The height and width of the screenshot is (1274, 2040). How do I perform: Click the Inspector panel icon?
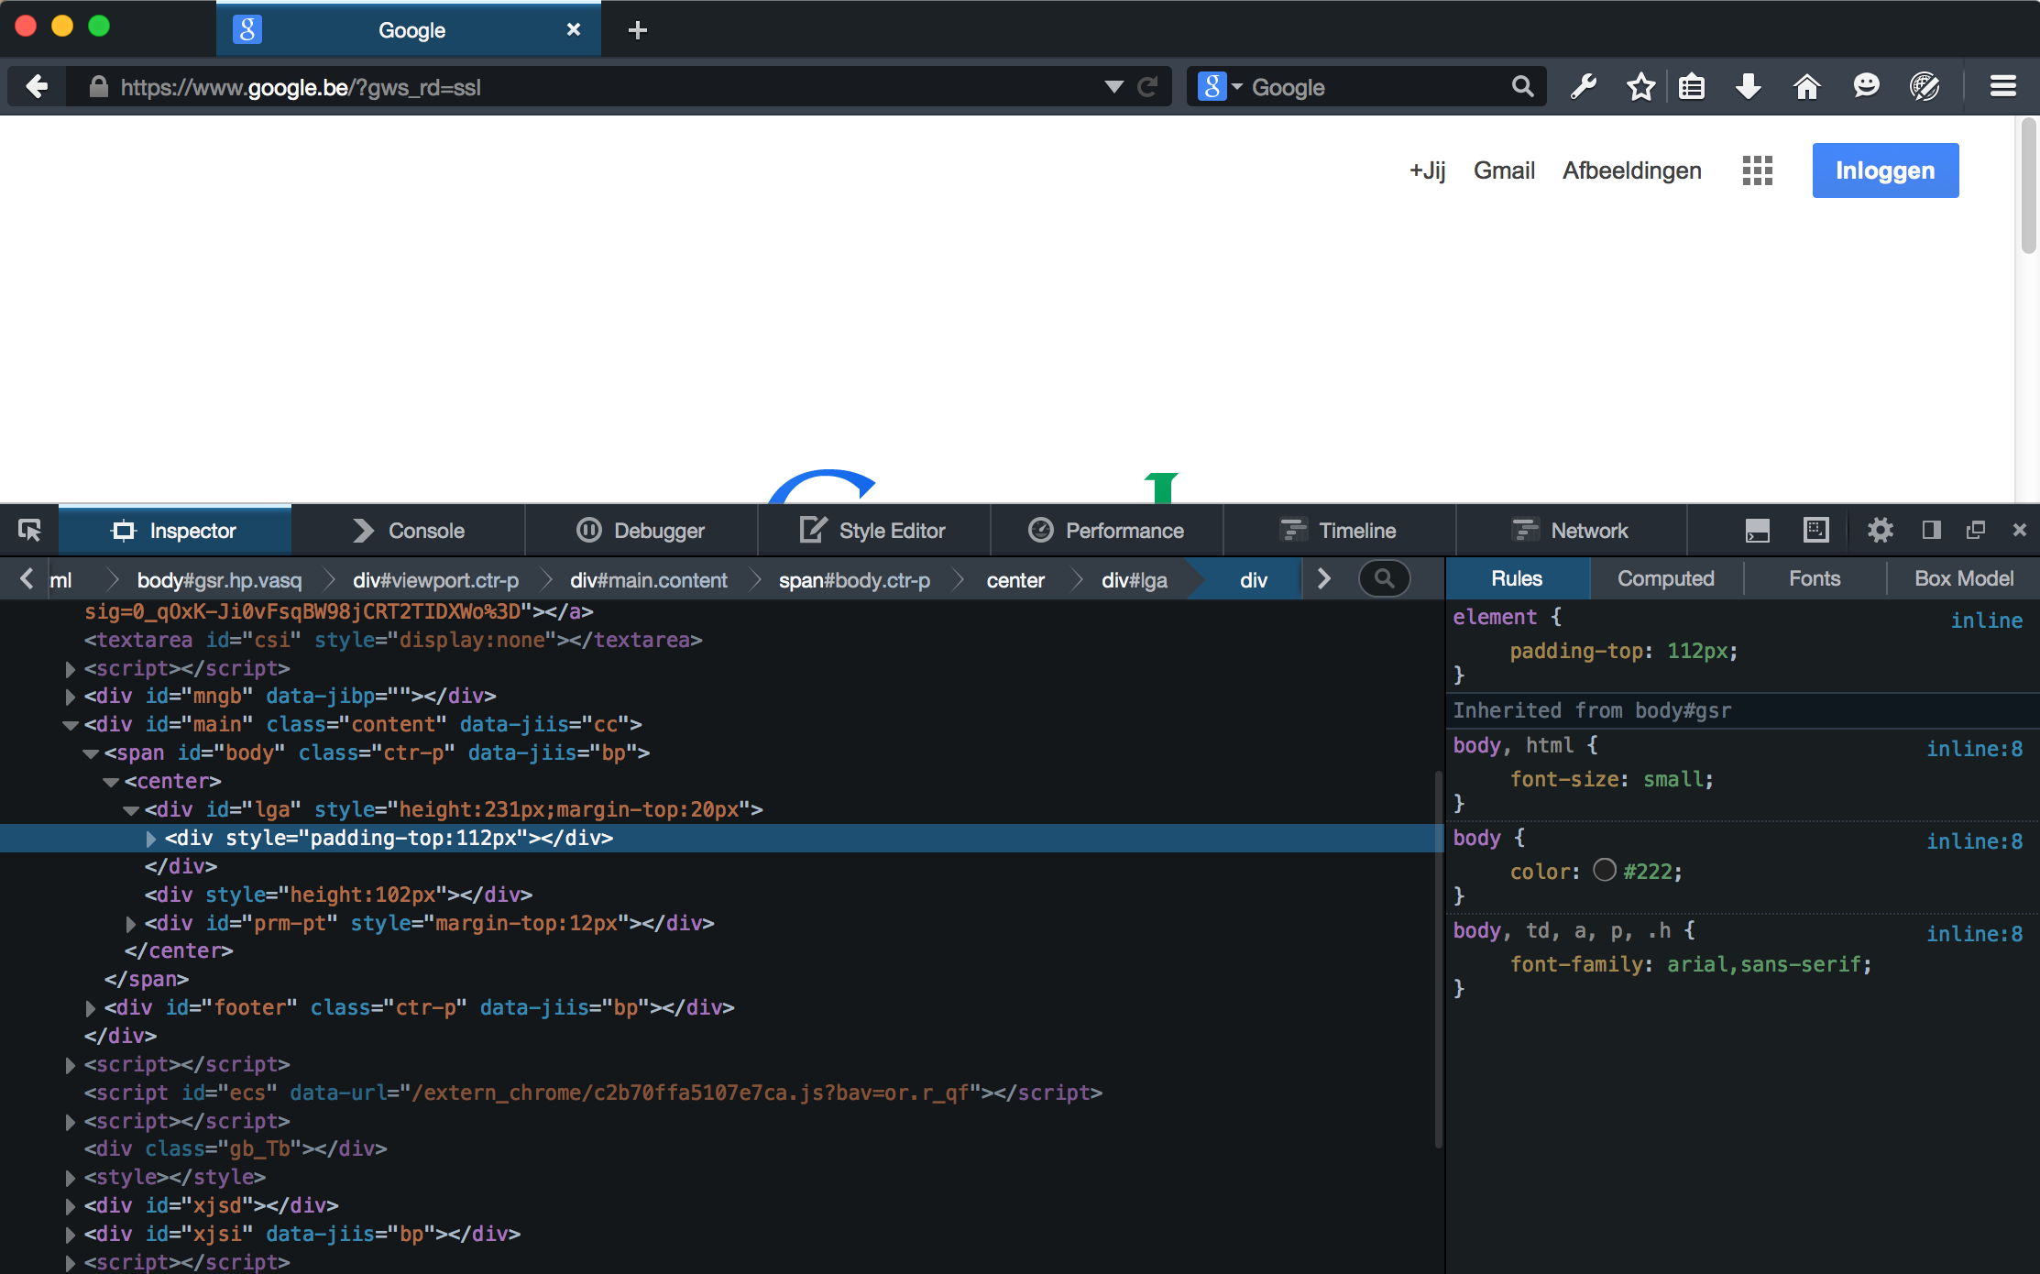[x=122, y=532]
